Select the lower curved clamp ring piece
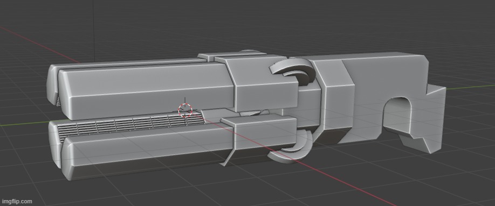495x206 pixels. coord(291,147)
